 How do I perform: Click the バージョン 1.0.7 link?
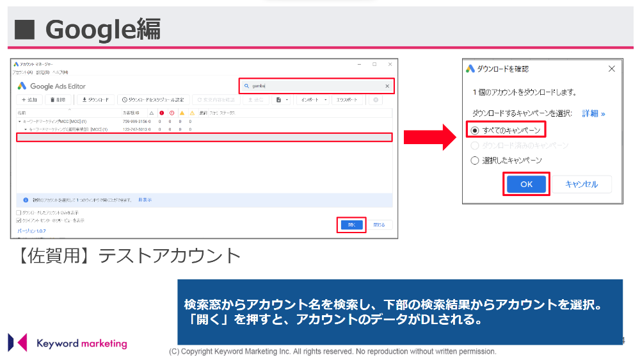(31, 231)
